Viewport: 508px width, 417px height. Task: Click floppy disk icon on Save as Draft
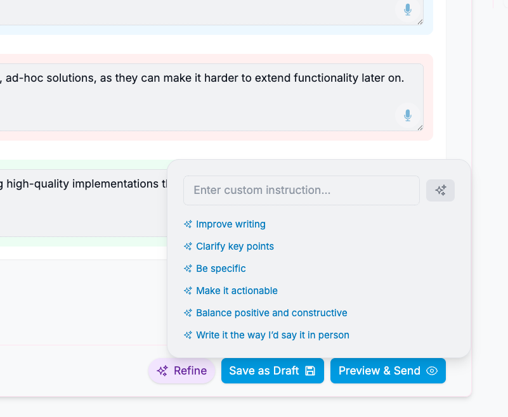click(x=310, y=371)
